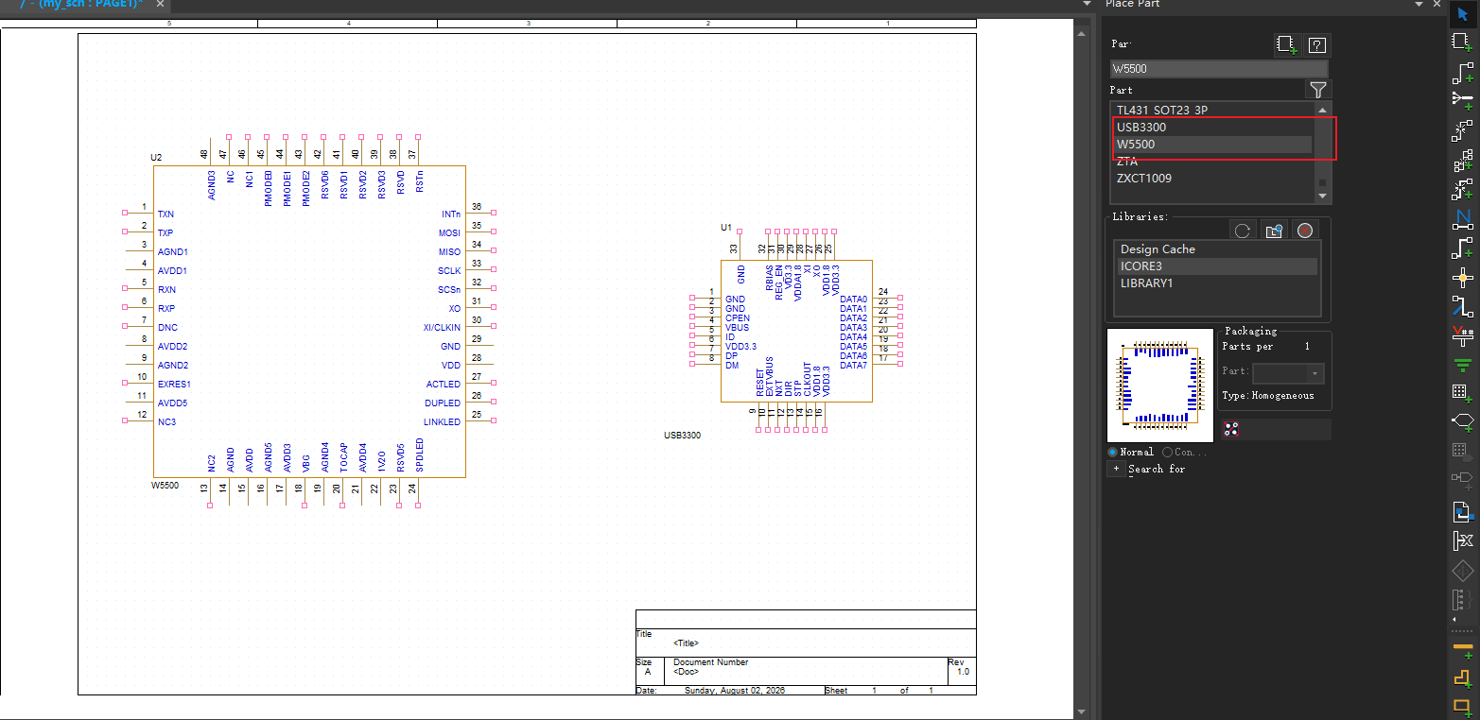Viewport: 1480px width, 720px height.
Task: Select the Place No Connect tool
Action: coord(1463,541)
